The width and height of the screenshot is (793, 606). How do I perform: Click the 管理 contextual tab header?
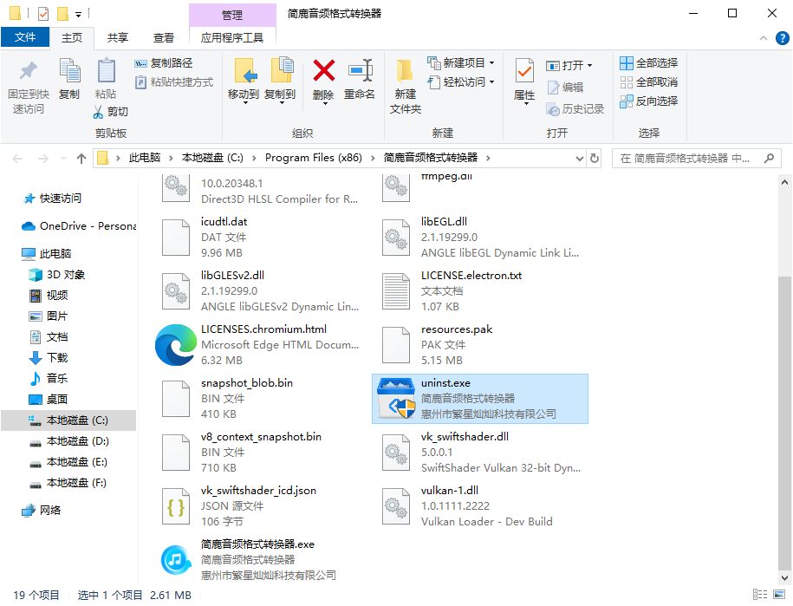pyautogui.click(x=232, y=16)
